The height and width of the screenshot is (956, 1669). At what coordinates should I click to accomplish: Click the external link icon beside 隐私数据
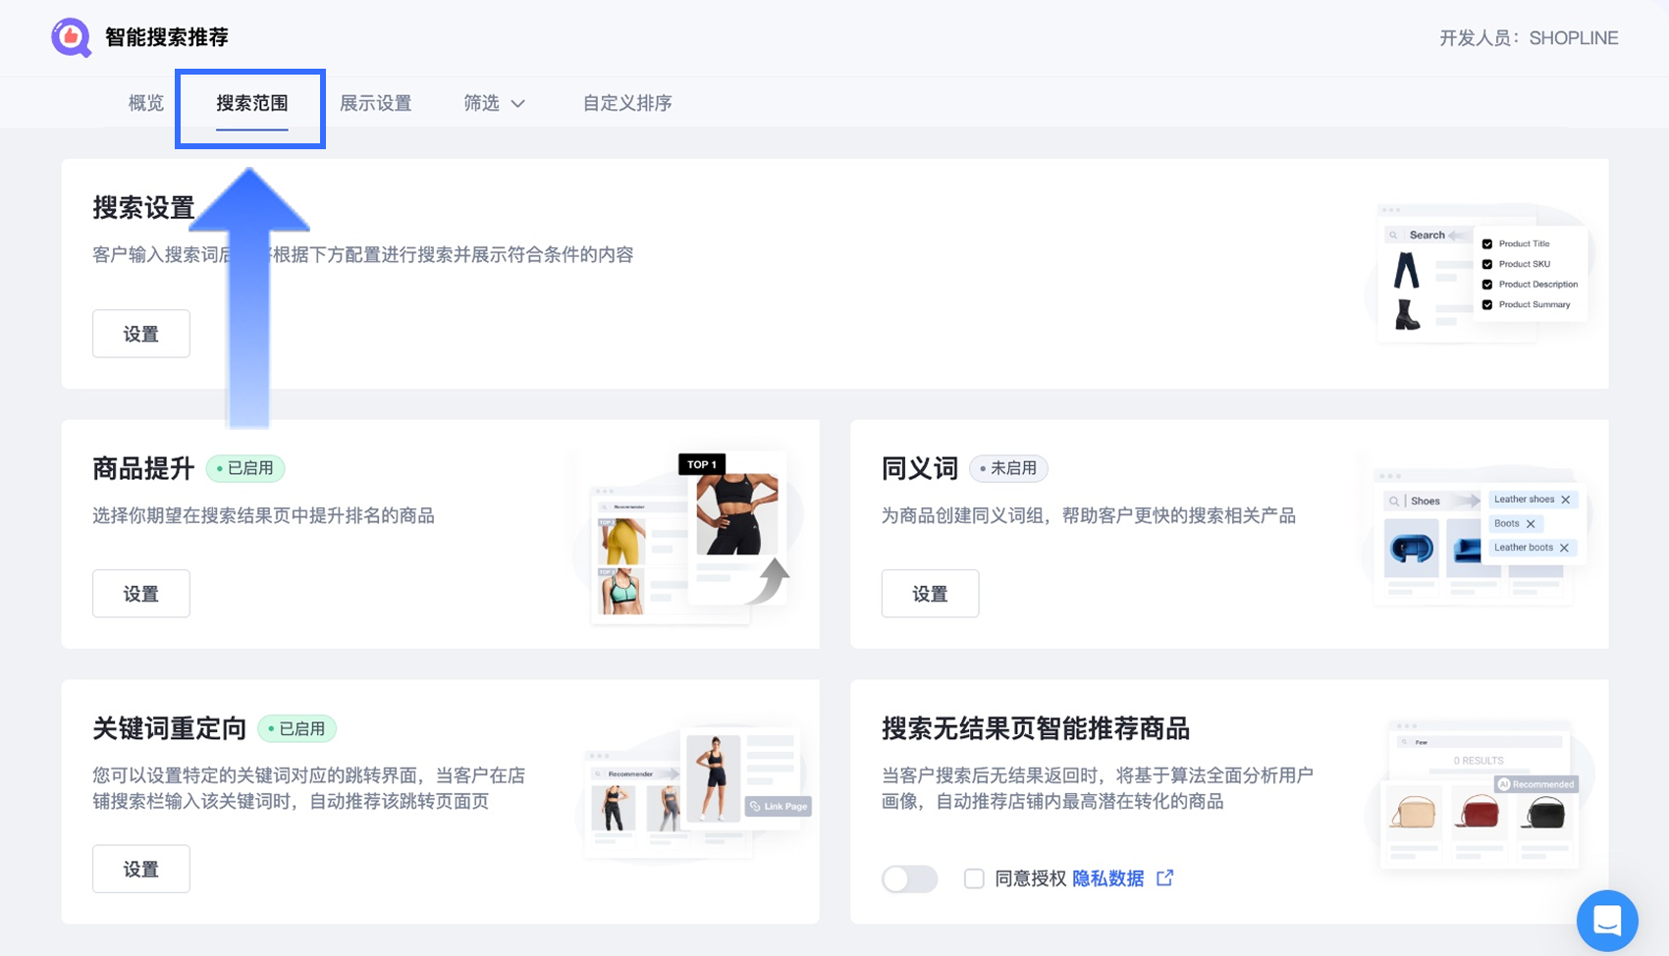(x=1165, y=878)
